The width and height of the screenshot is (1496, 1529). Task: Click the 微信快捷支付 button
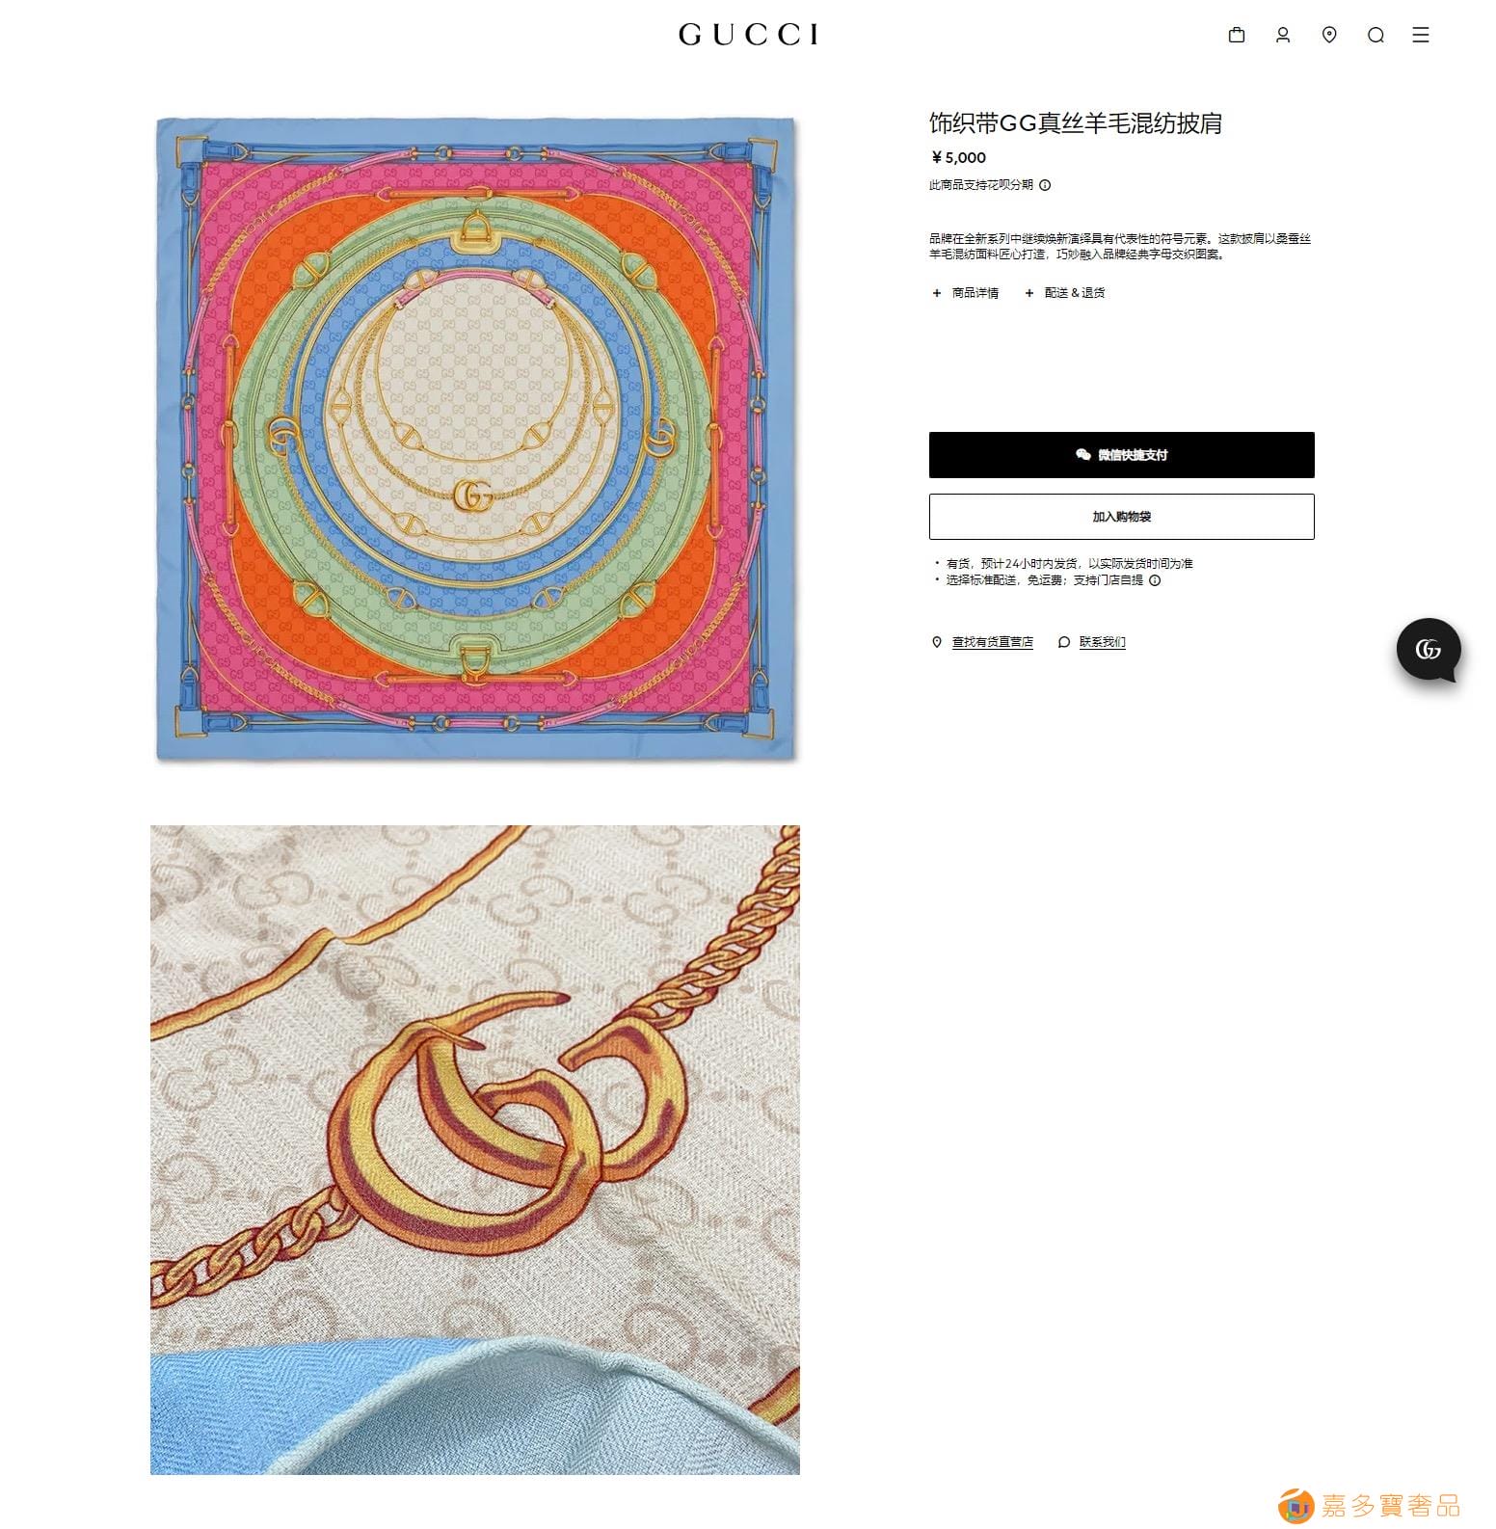coord(1121,455)
